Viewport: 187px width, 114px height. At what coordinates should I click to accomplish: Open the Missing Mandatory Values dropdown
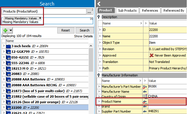point(40,18)
